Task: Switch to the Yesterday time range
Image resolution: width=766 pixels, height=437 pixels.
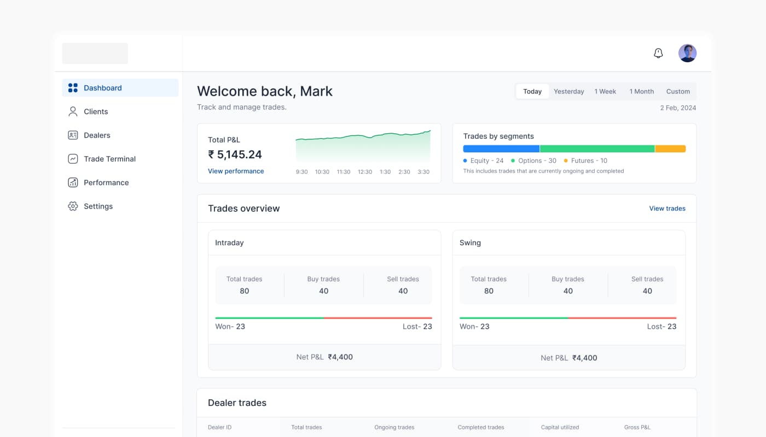Action: tap(569, 91)
